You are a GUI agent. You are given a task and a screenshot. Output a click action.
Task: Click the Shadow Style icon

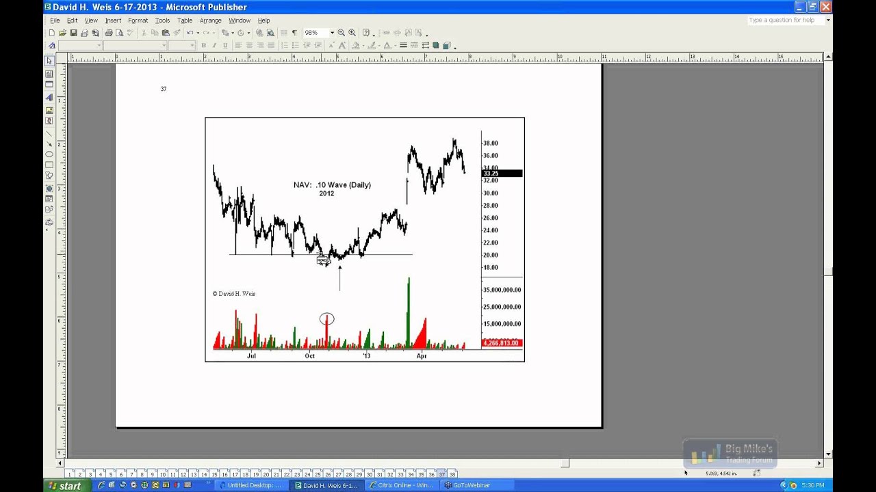(x=436, y=46)
